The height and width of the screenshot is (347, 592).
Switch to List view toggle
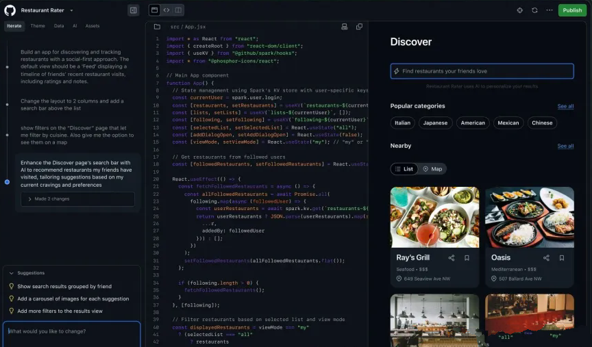[404, 169]
